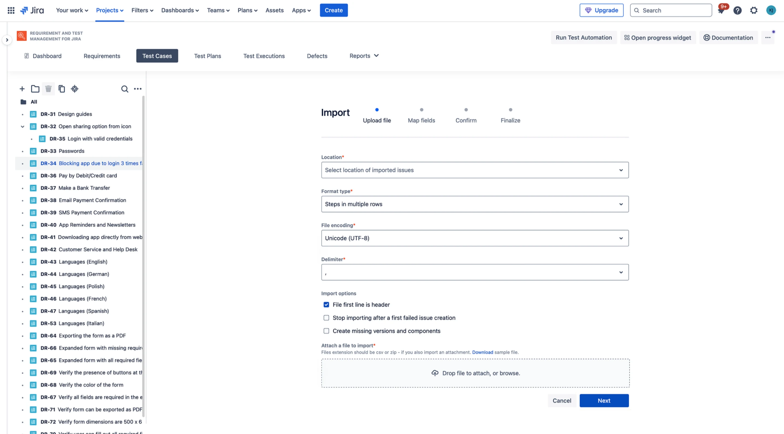Image resolution: width=784 pixels, height=434 pixels.
Task: Click the locate target icon in tree toolbar
Action: [x=75, y=89]
